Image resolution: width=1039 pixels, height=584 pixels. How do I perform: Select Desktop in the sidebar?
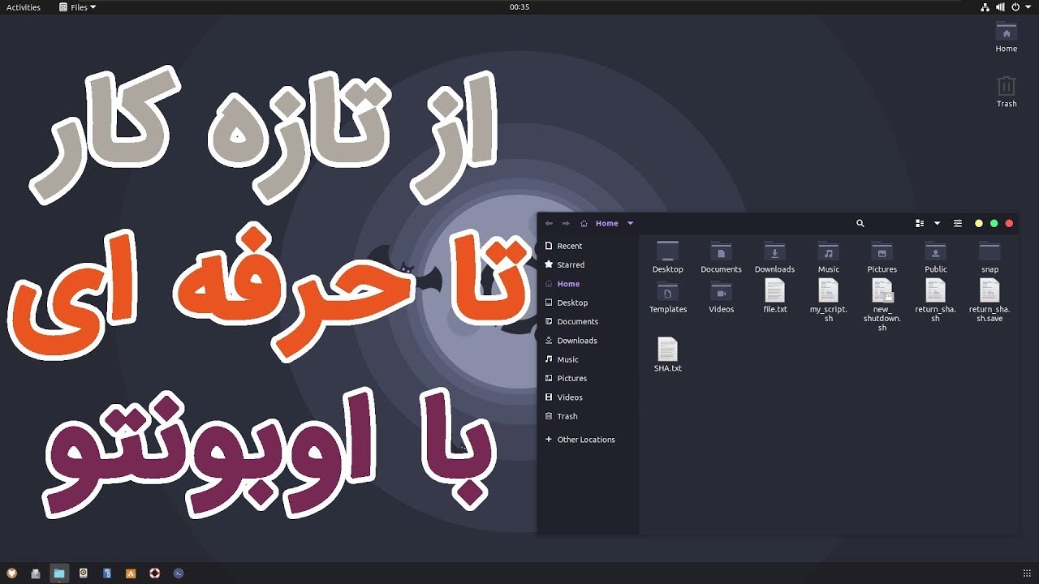tap(588, 303)
